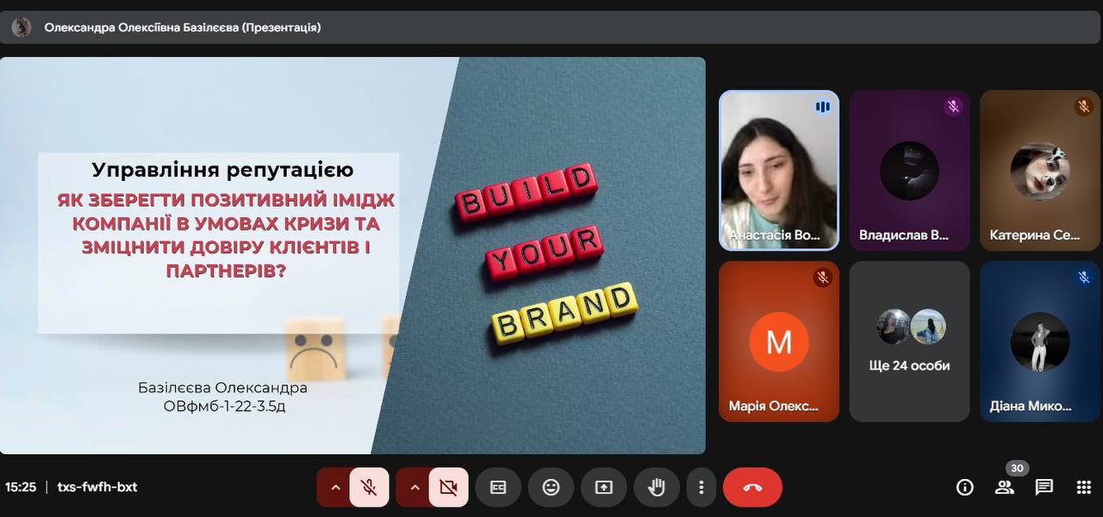Select Анастасія video tile
Image resolution: width=1103 pixels, height=517 pixels.
click(779, 171)
